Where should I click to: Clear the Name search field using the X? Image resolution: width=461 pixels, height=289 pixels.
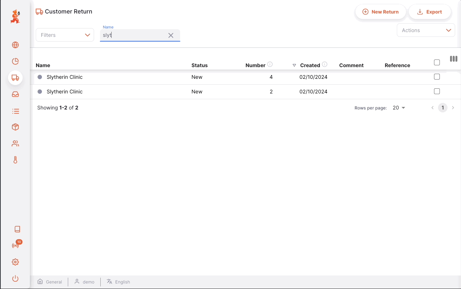pyautogui.click(x=171, y=35)
